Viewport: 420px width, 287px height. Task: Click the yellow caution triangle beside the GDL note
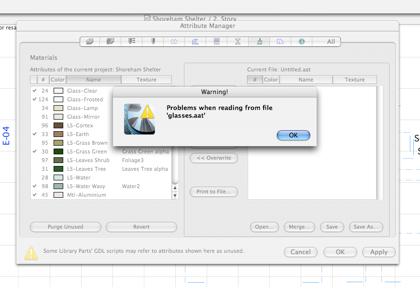point(31,253)
